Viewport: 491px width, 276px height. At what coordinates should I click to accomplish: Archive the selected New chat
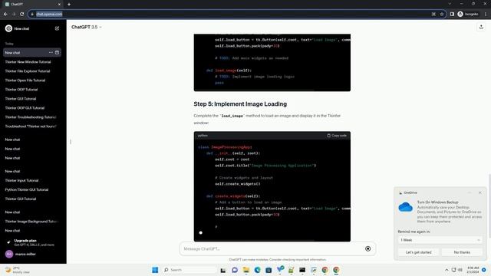[57, 53]
